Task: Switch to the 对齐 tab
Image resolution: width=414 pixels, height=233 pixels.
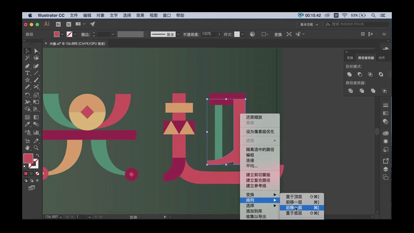Action: click(381, 58)
